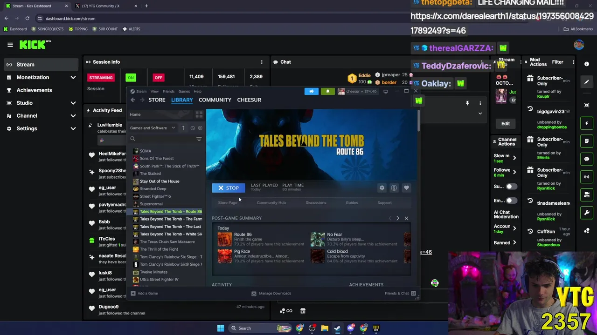Click Edit stream info button

coord(505,124)
